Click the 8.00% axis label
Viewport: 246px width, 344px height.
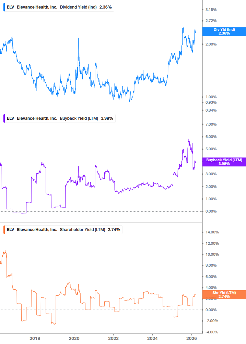pos(211,265)
